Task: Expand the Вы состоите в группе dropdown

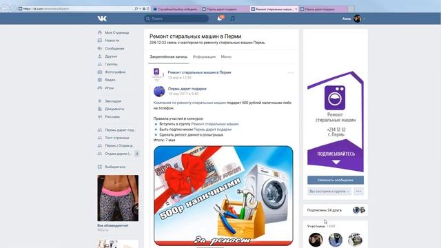Action: [x=329, y=192]
